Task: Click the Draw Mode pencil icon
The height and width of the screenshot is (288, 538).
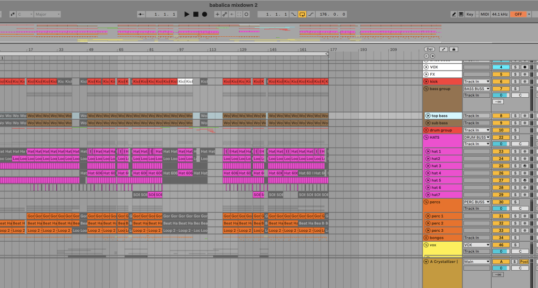Action: [454, 14]
